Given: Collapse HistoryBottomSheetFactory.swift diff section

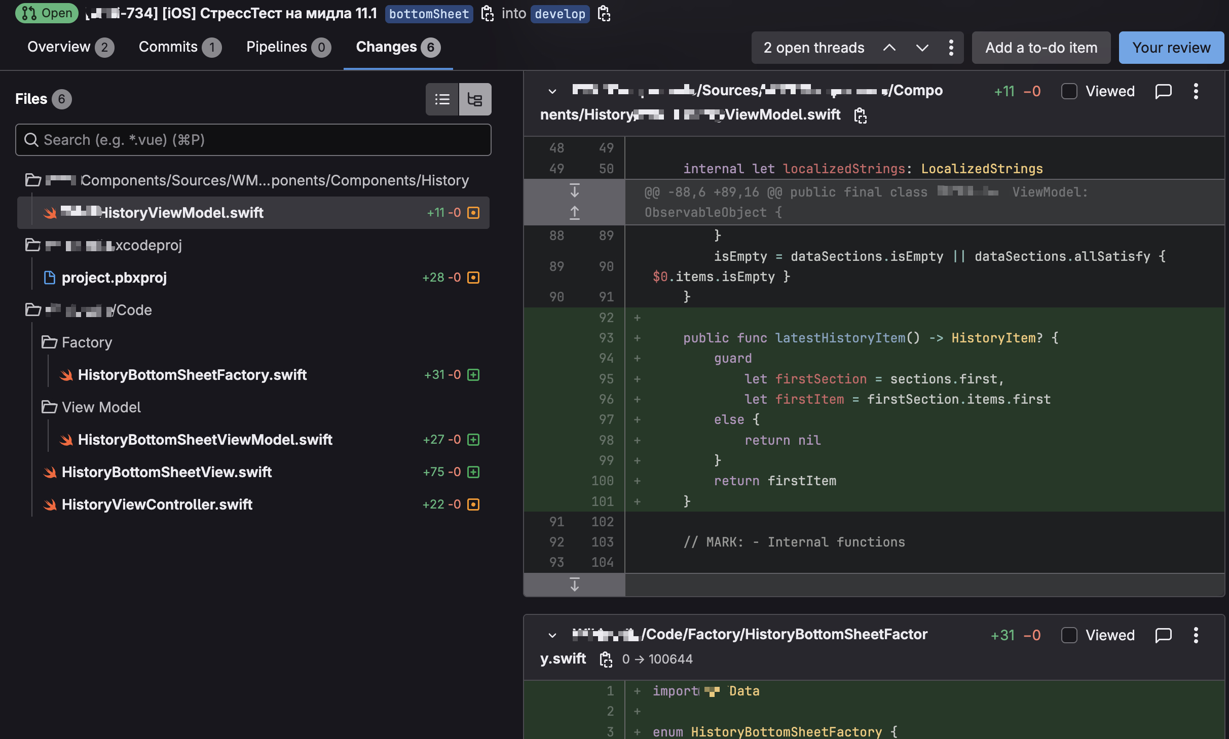Looking at the screenshot, I should (552, 635).
